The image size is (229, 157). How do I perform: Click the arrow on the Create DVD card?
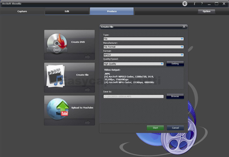[x=88, y=57]
